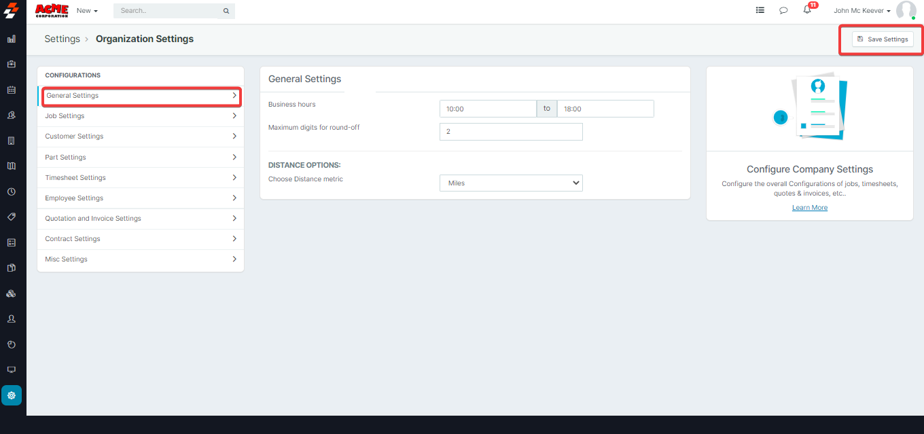Open Job Settings configuration
924x434 pixels.
[141, 116]
